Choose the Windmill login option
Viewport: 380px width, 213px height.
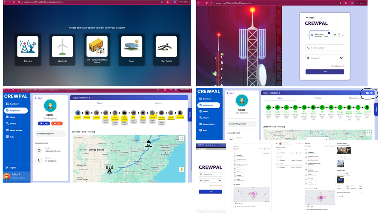tap(62, 49)
